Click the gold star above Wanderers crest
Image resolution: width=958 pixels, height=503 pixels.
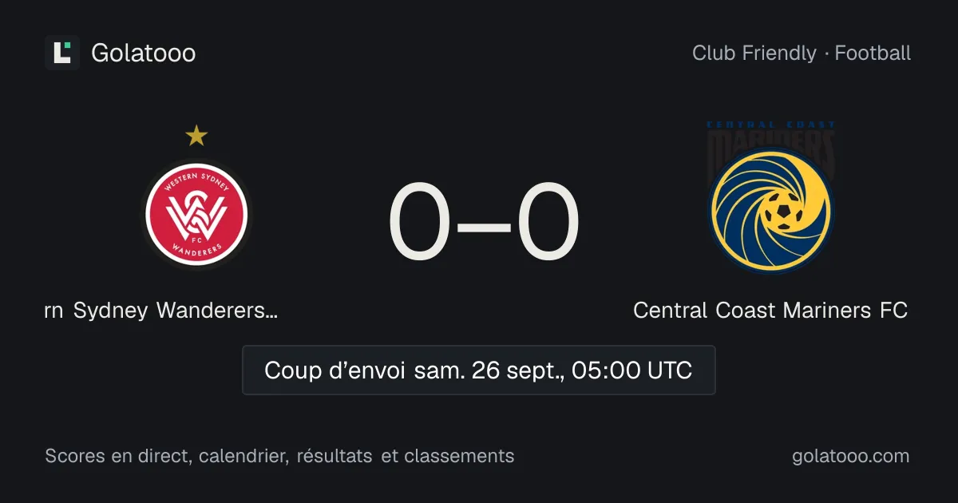click(196, 137)
